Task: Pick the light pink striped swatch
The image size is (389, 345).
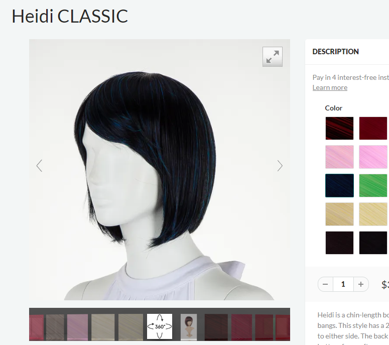Action: coord(339,157)
